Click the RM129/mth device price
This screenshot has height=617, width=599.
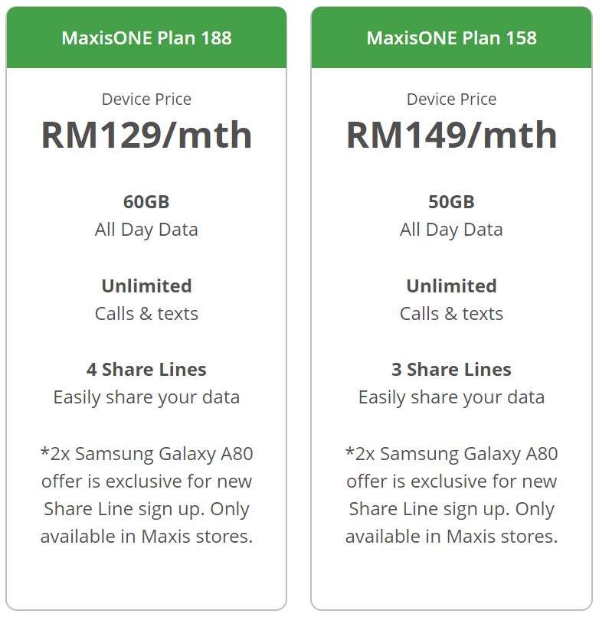tap(146, 135)
